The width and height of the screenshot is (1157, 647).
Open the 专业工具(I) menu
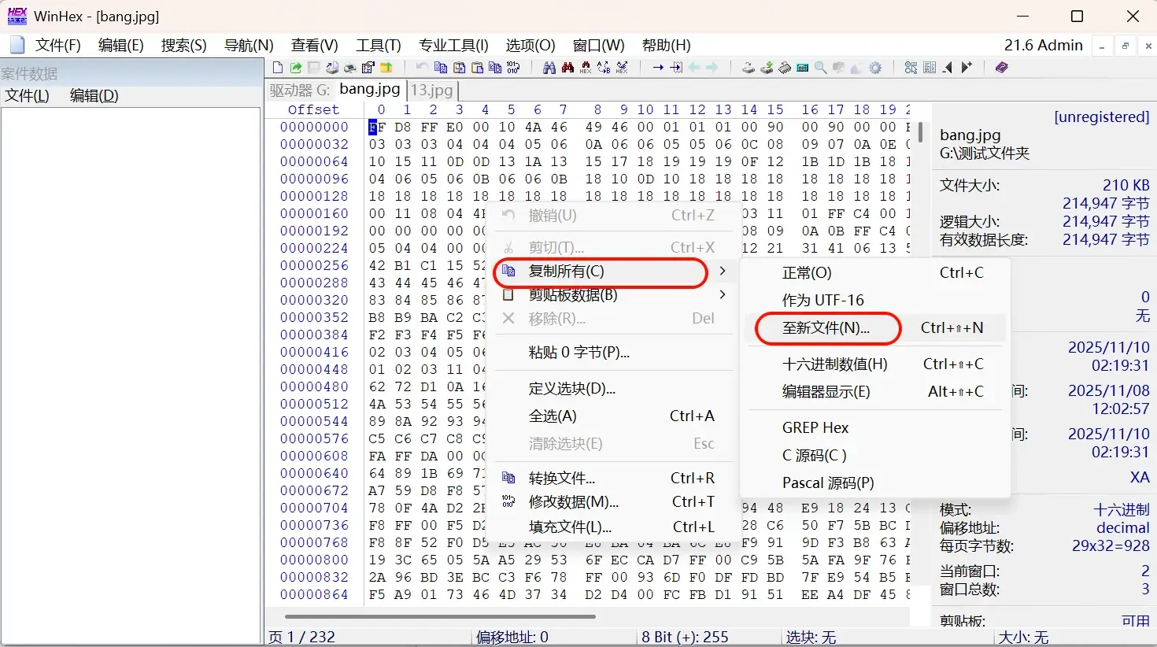point(453,46)
